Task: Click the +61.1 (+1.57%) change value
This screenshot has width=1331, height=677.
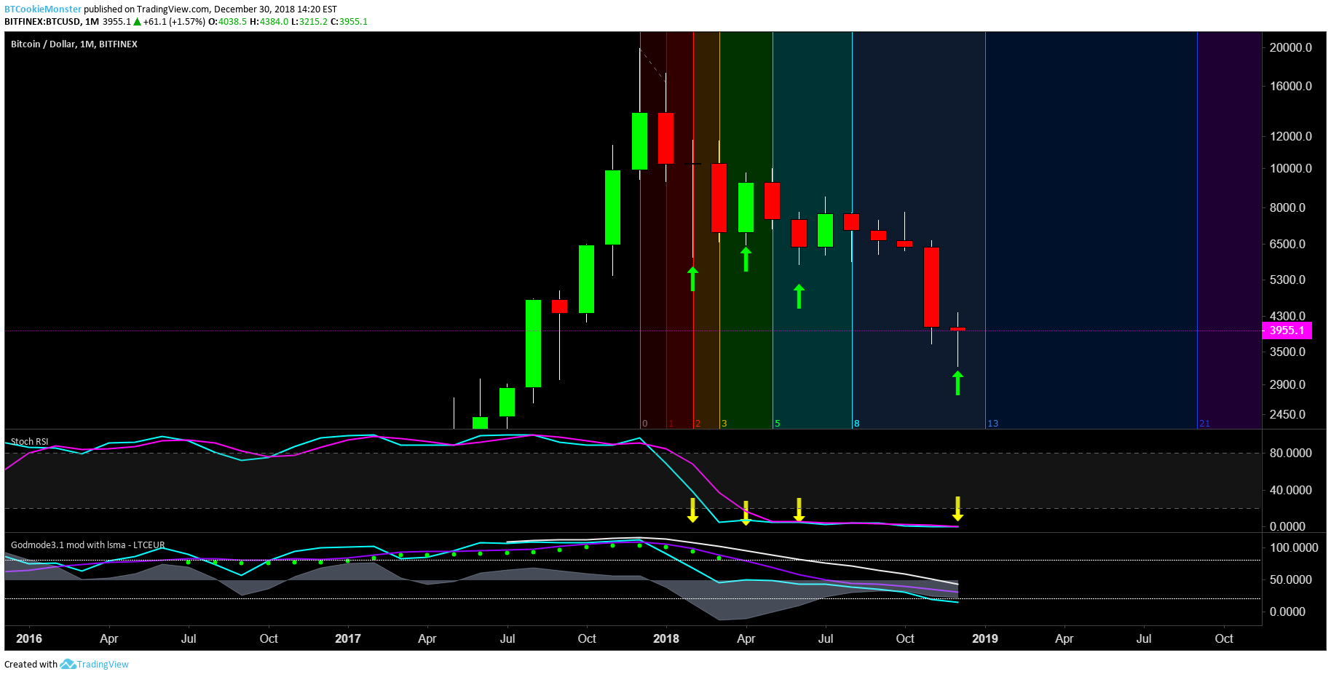Action: tap(174, 22)
